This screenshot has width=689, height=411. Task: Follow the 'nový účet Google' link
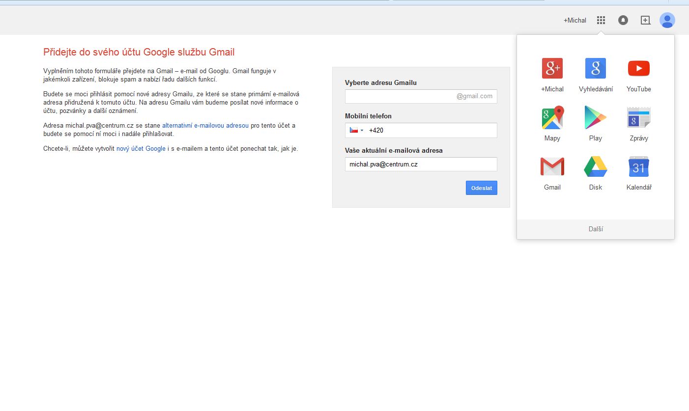pyautogui.click(x=141, y=149)
